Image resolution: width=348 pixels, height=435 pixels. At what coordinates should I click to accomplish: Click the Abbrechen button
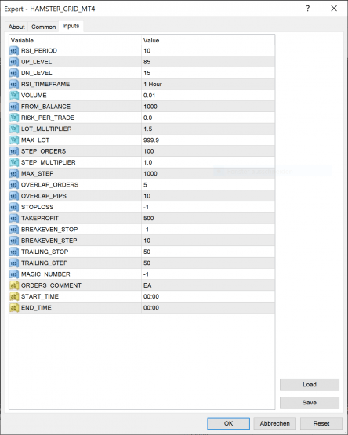pos(275,423)
